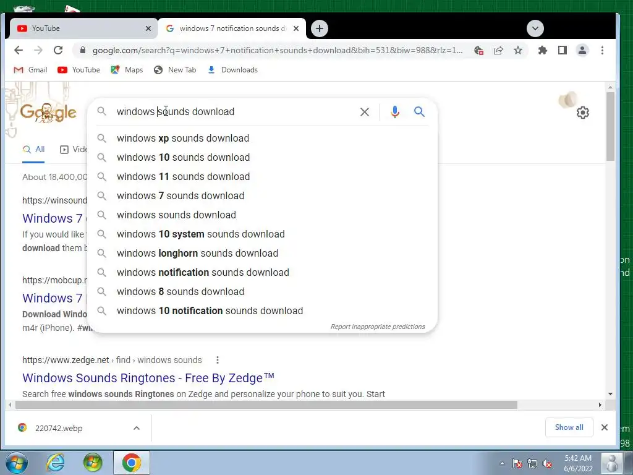The width and height of the screenshot is (633, 475).
Task: Go back to the previous page
Action: point(19,50)
